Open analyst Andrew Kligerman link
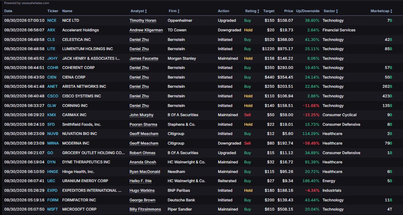Viewport: 403px width, 215px height. (x=146, y=30)
